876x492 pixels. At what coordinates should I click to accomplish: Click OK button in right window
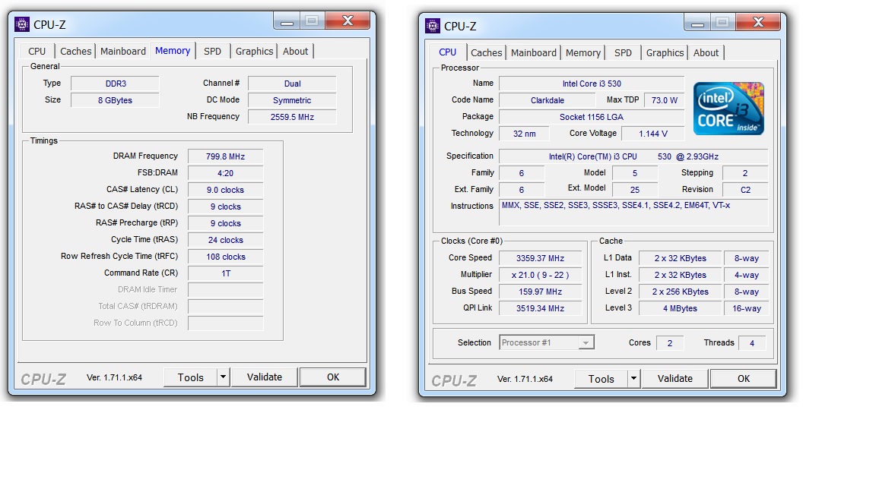[x=744, y=379]
